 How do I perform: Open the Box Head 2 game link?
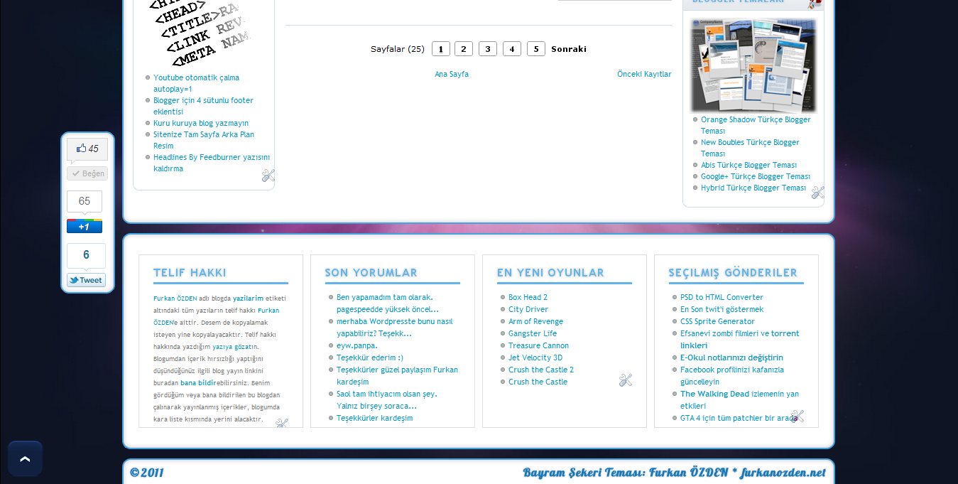[528, 297]
